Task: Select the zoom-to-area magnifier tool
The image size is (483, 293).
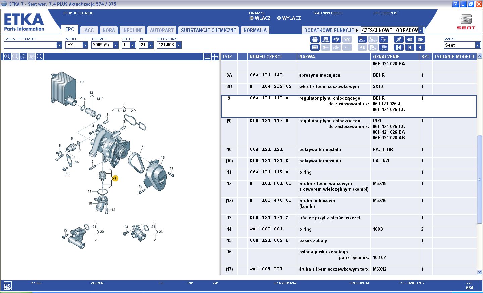Action: tap(23, 57)
